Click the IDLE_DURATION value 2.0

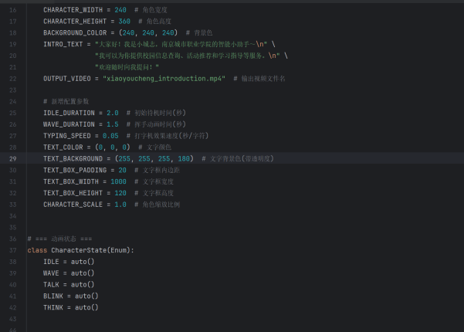[x=113, y=113]
